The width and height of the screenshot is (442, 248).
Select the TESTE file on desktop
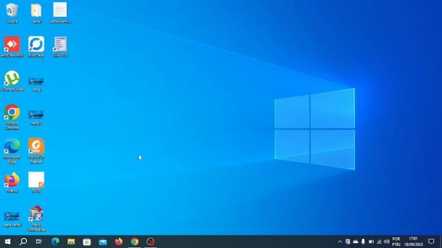tap(36, 183)
